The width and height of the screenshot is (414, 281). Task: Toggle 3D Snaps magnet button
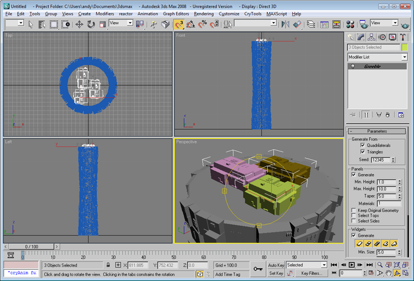click(179, 24)
